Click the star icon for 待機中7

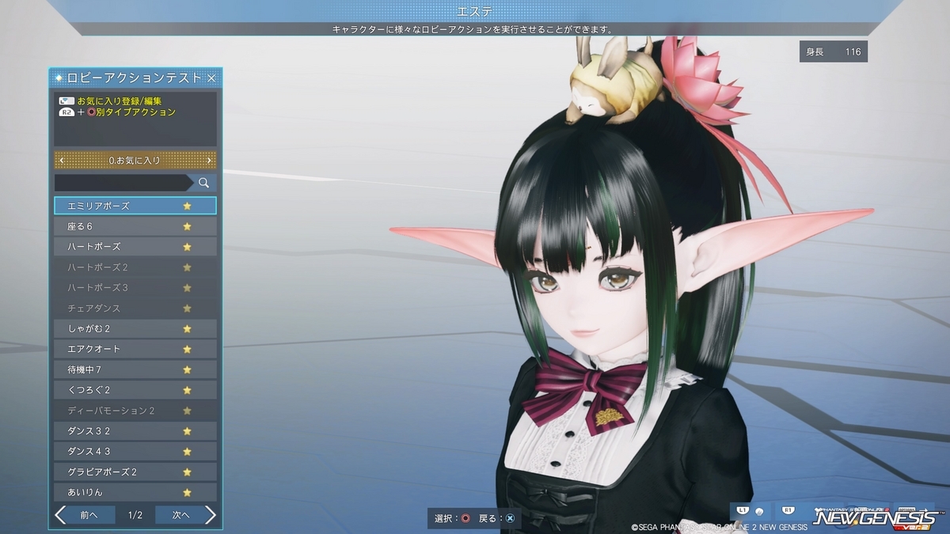point(188,369)
